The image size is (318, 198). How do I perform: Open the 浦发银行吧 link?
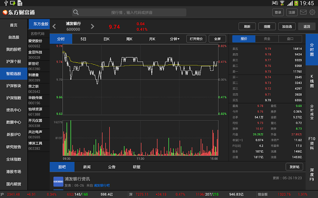(x=101, y=186)
